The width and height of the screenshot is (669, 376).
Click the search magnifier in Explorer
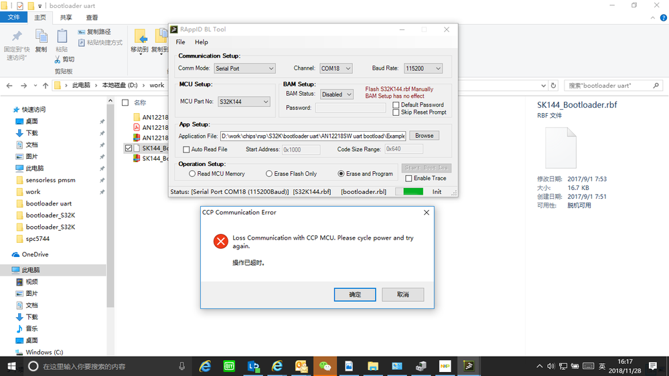(x=656, y=86)
